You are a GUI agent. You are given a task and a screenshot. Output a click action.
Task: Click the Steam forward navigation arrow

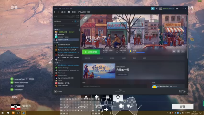point(58,12)
